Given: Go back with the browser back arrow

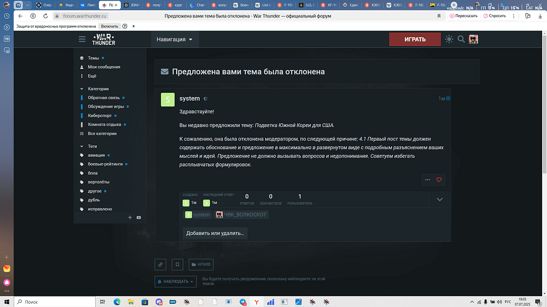Looking at the screenshot, I should pyautogui.click(x=20, y=16).
